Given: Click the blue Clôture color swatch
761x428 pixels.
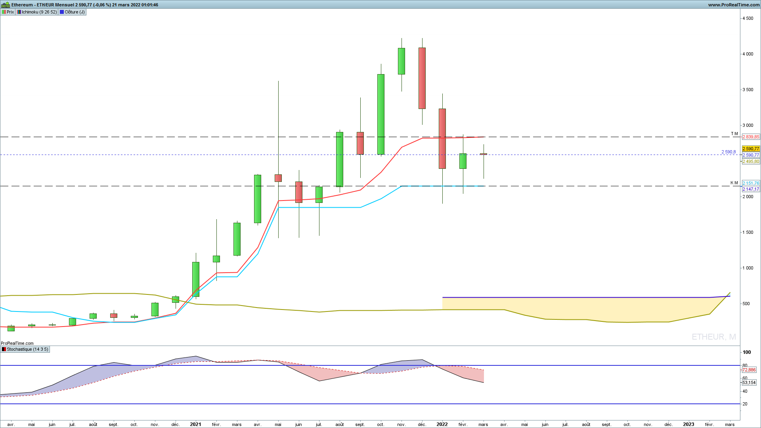Looking at the screenshot, I should pyautogui.click(x=62, y=12).
